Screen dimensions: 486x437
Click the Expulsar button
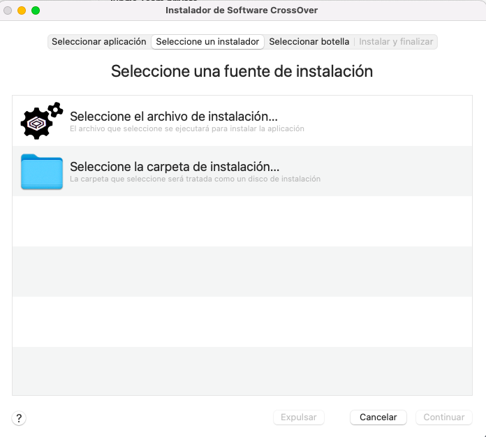click(x=298, y=417)
